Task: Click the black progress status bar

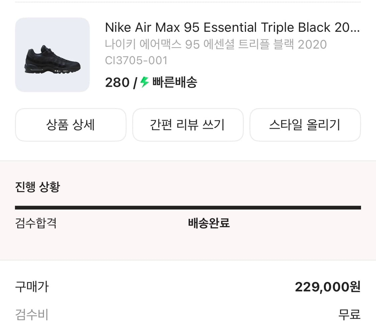Action: (188, 208)
